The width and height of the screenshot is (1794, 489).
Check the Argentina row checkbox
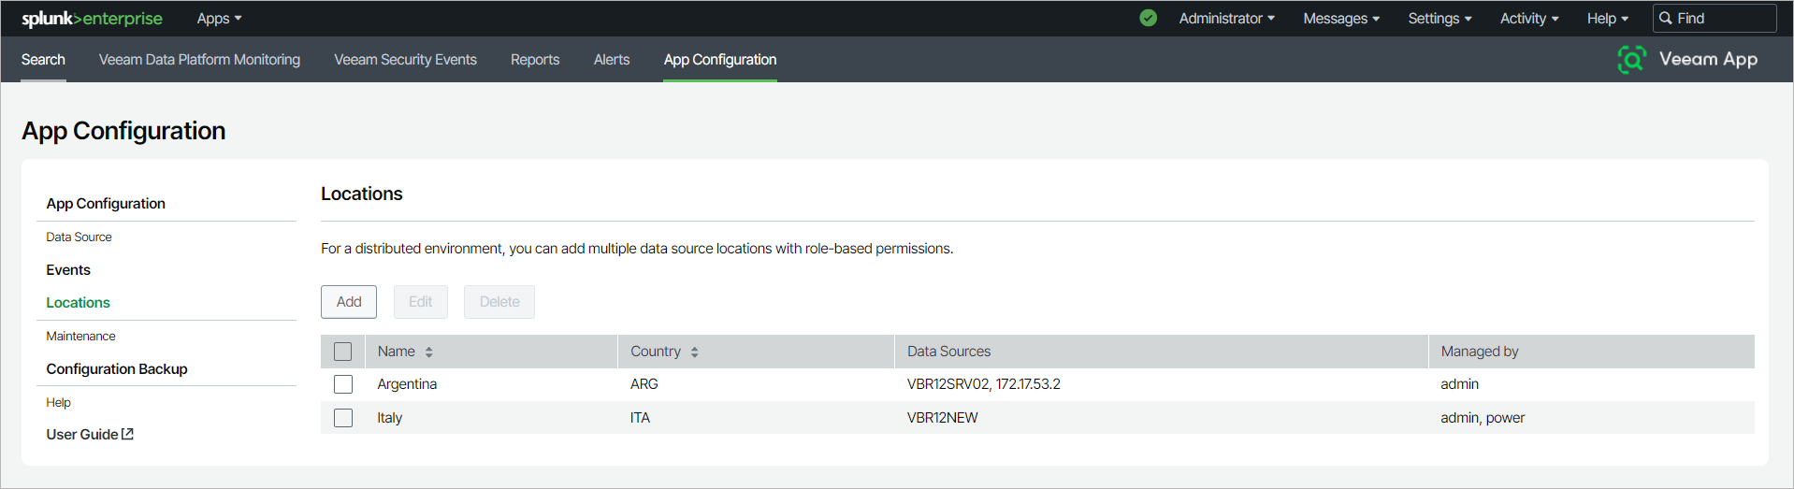tap(343, 384)
